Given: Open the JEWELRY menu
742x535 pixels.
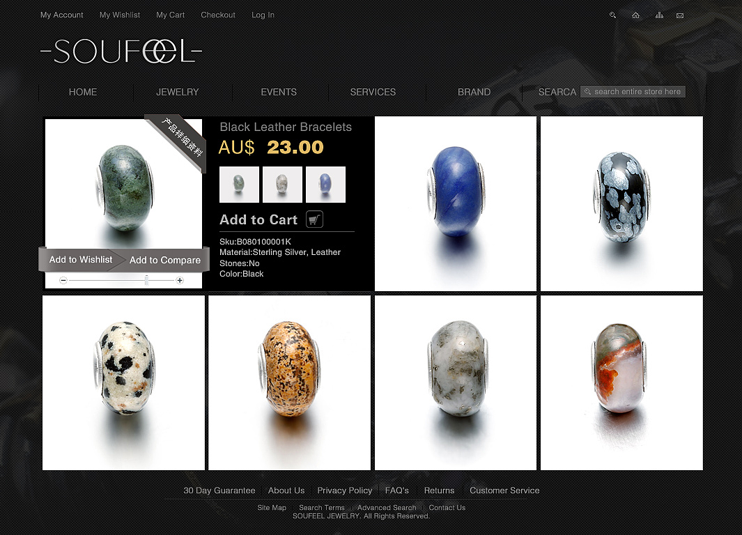Looking at the screenshot, I should tap(178, 92).
